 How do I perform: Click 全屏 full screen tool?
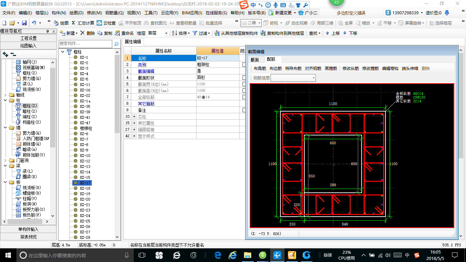point(345,23)
